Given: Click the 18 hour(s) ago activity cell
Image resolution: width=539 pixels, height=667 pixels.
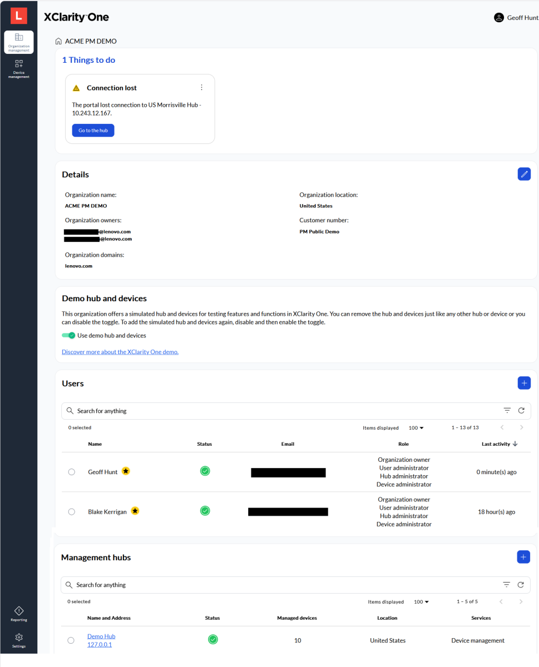Looking at the screenshot, I should click(x=497, y=512).
